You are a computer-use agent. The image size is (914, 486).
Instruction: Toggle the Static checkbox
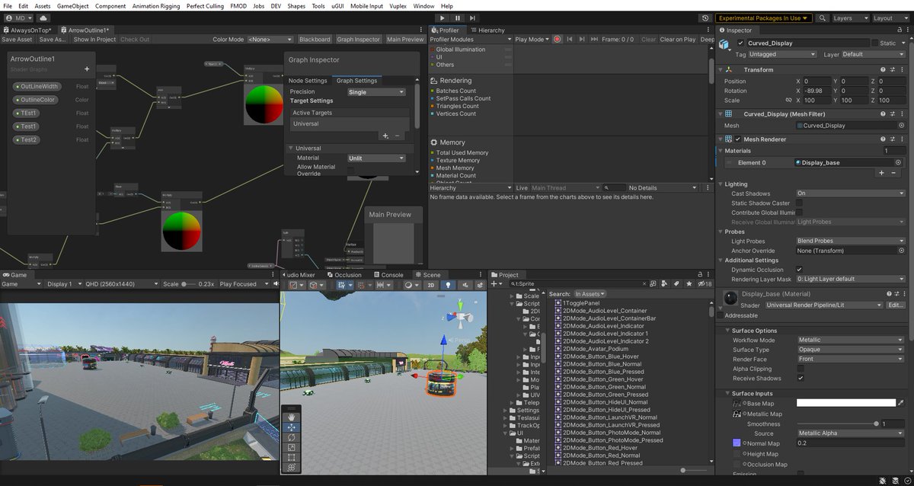tap(874, 43)
